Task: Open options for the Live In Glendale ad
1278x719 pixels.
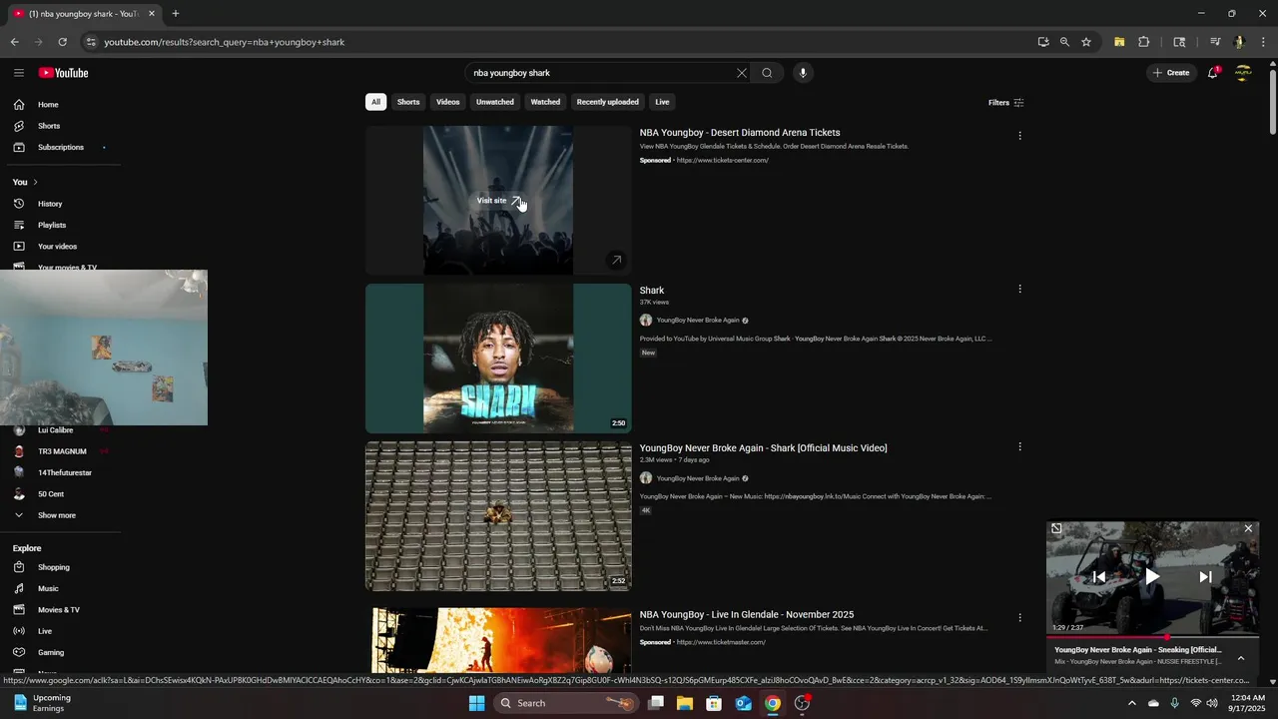Action: (1019, 618)
